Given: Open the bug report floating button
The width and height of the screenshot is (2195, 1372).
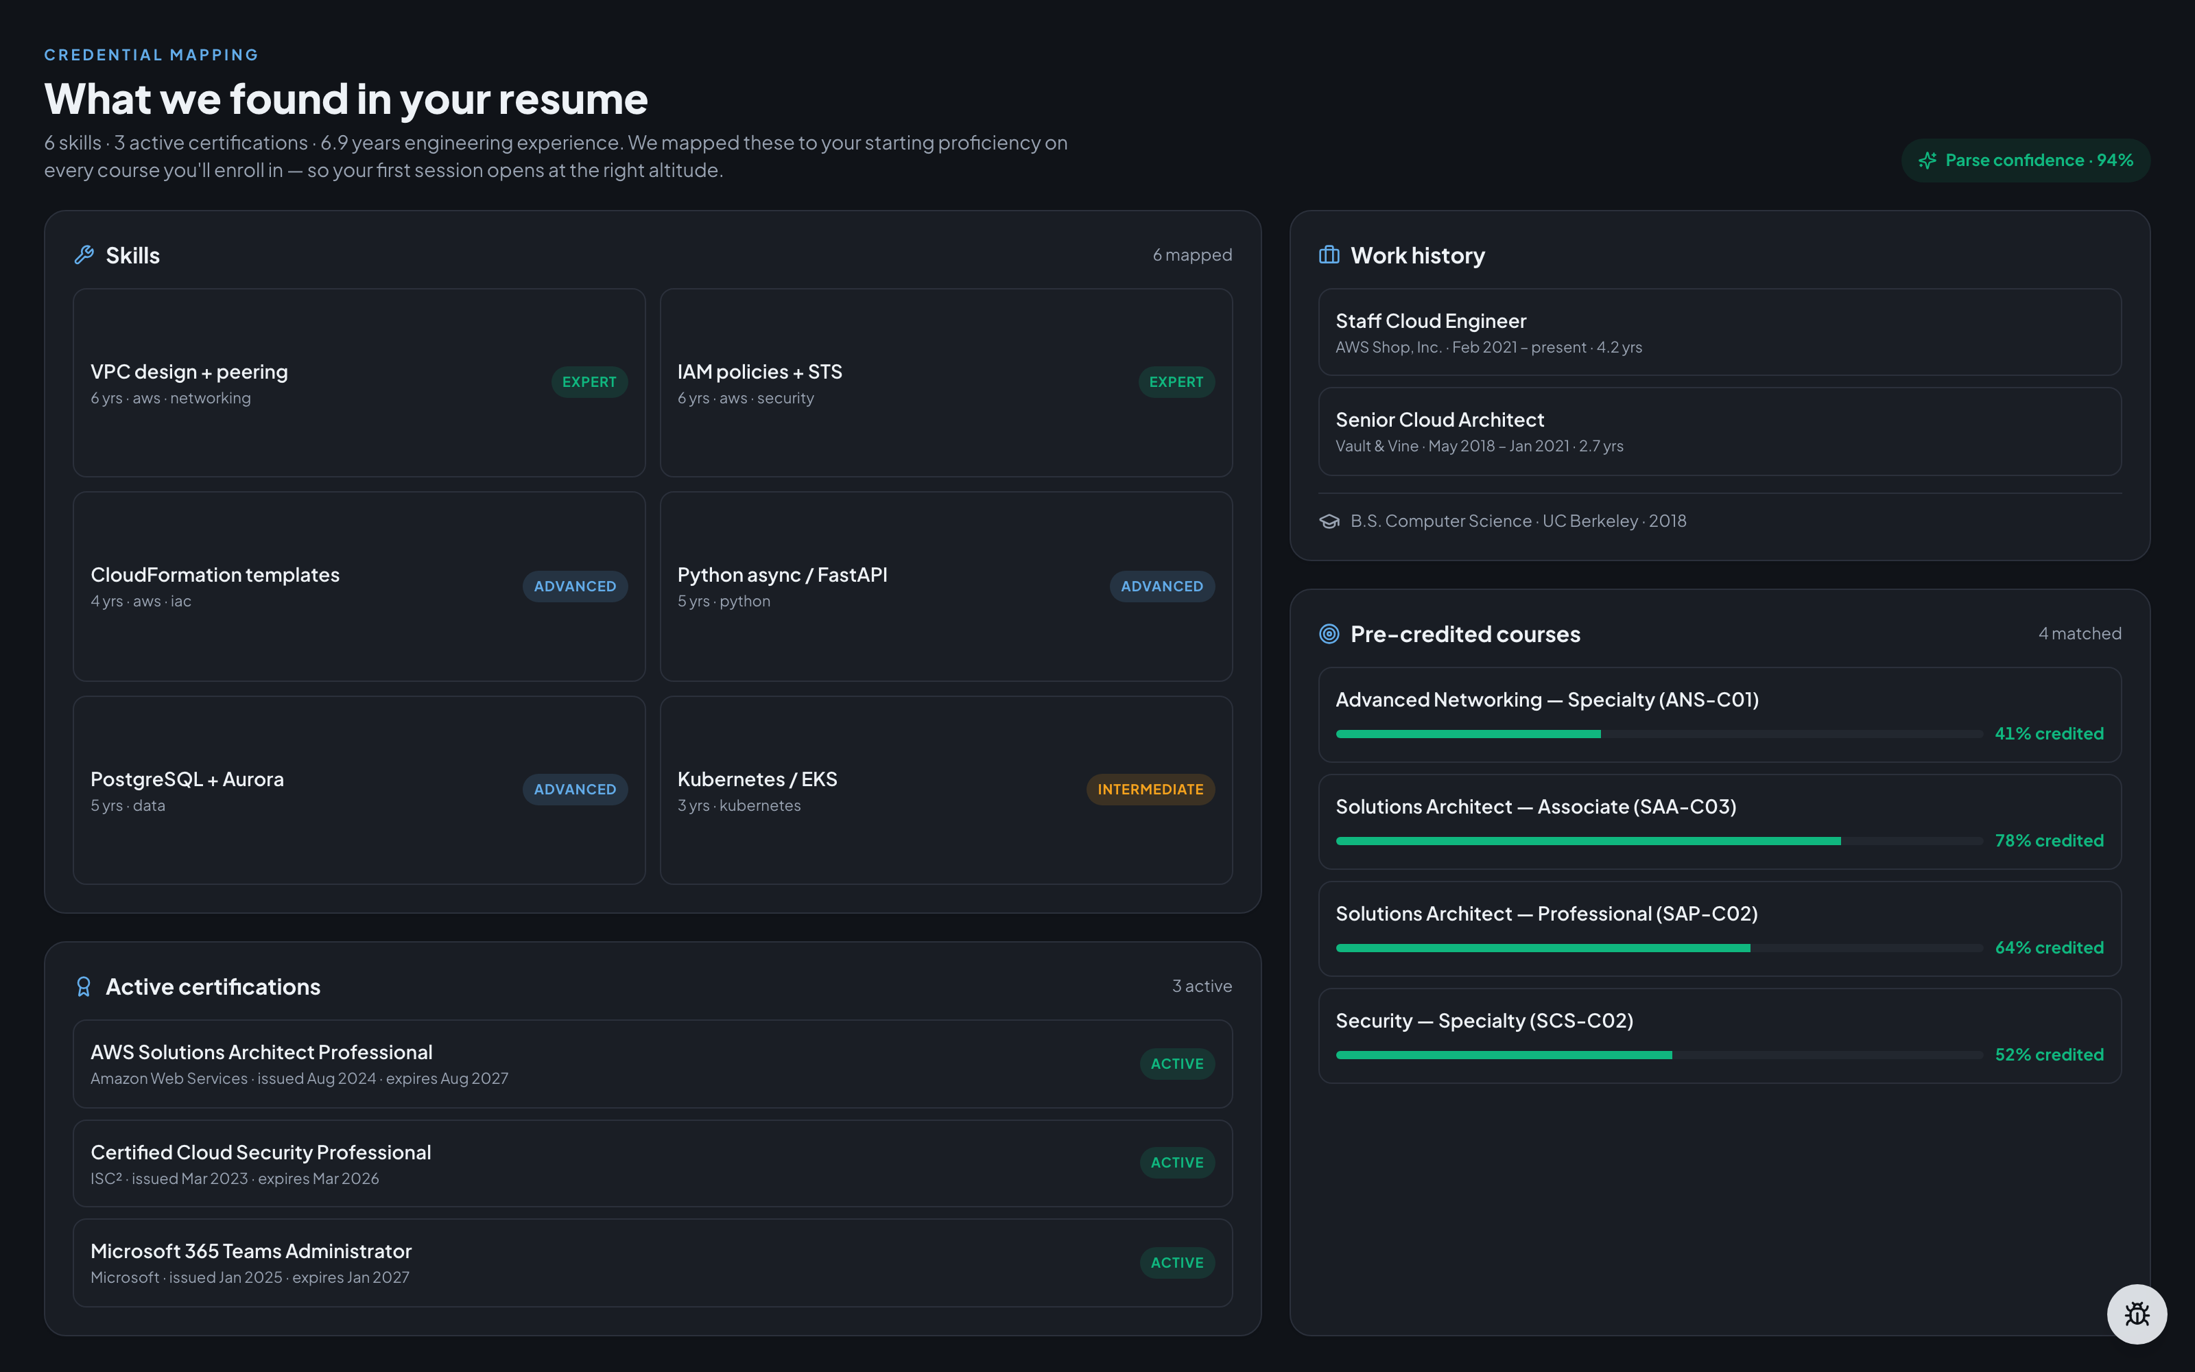Looking at the screenshot, I should (x=2137, y=1314).
